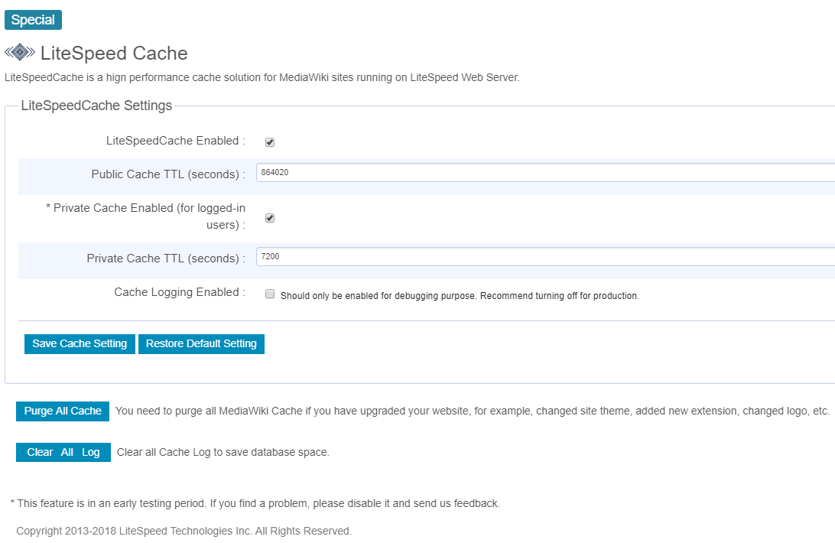The image size is (835, 543).
Task: Toggle the LiteSpeedCache Enabled checkbox
Action: 270,141
